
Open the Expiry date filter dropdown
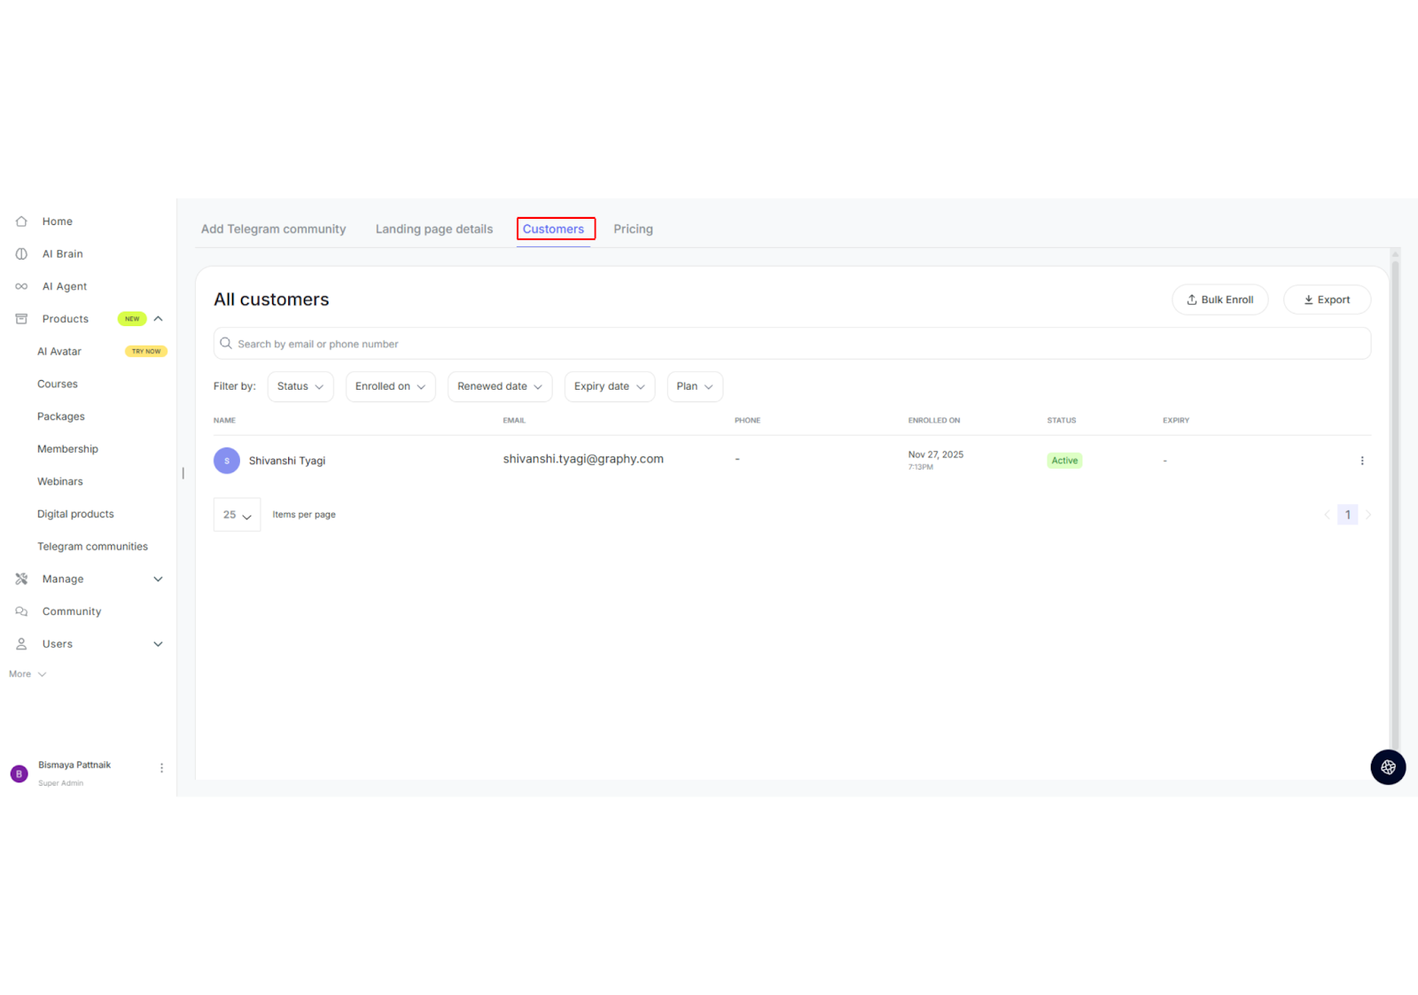(x=609, y=386)
